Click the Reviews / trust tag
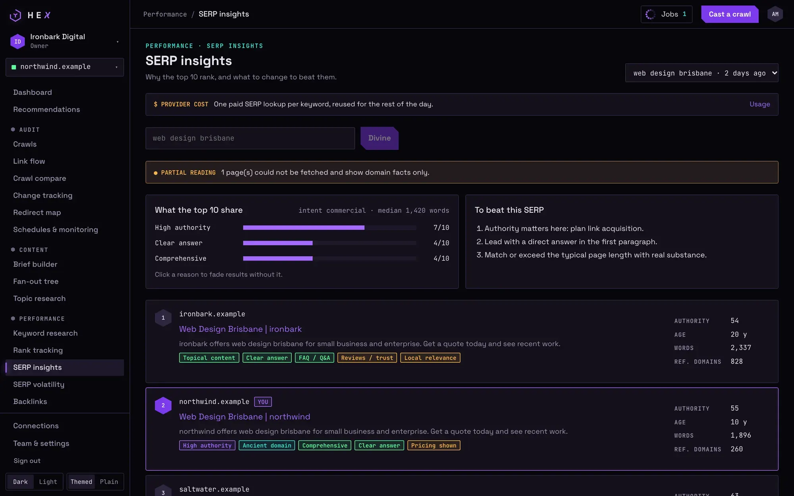The image size is (794, 496). tap(367, 358)
